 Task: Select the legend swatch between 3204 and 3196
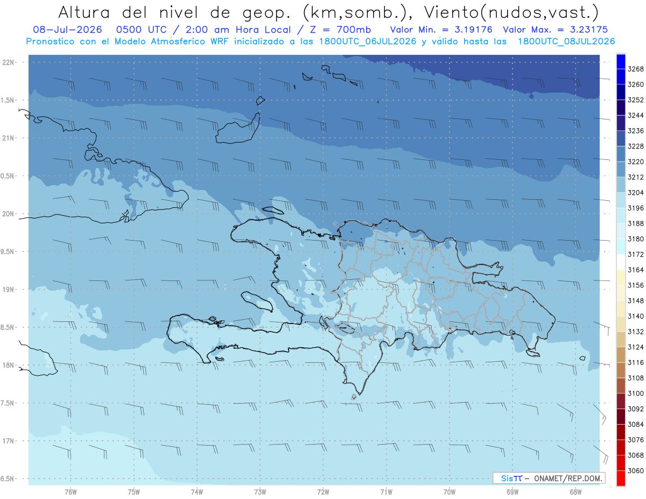[621, 200]
